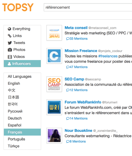Screen dimensions: 132x156
Task: Click the globe icon beside Everything
Action: (9, 29)
